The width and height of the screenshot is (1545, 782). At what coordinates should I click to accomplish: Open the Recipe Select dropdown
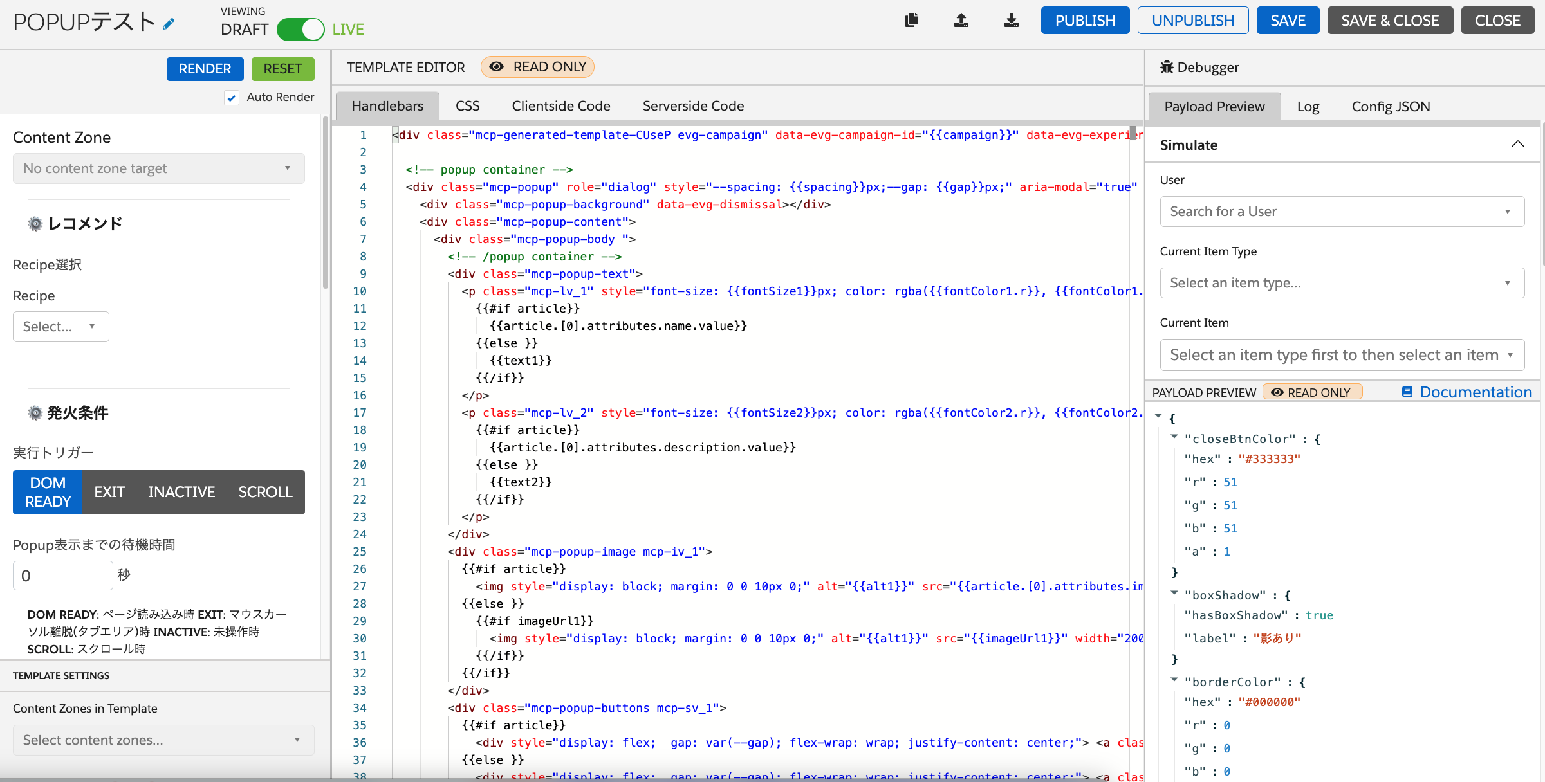click(61, 327)
